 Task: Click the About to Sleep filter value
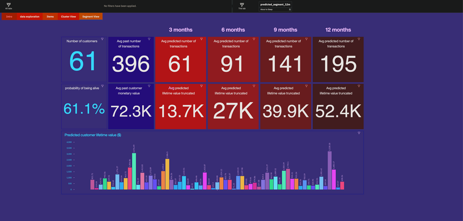266,10
